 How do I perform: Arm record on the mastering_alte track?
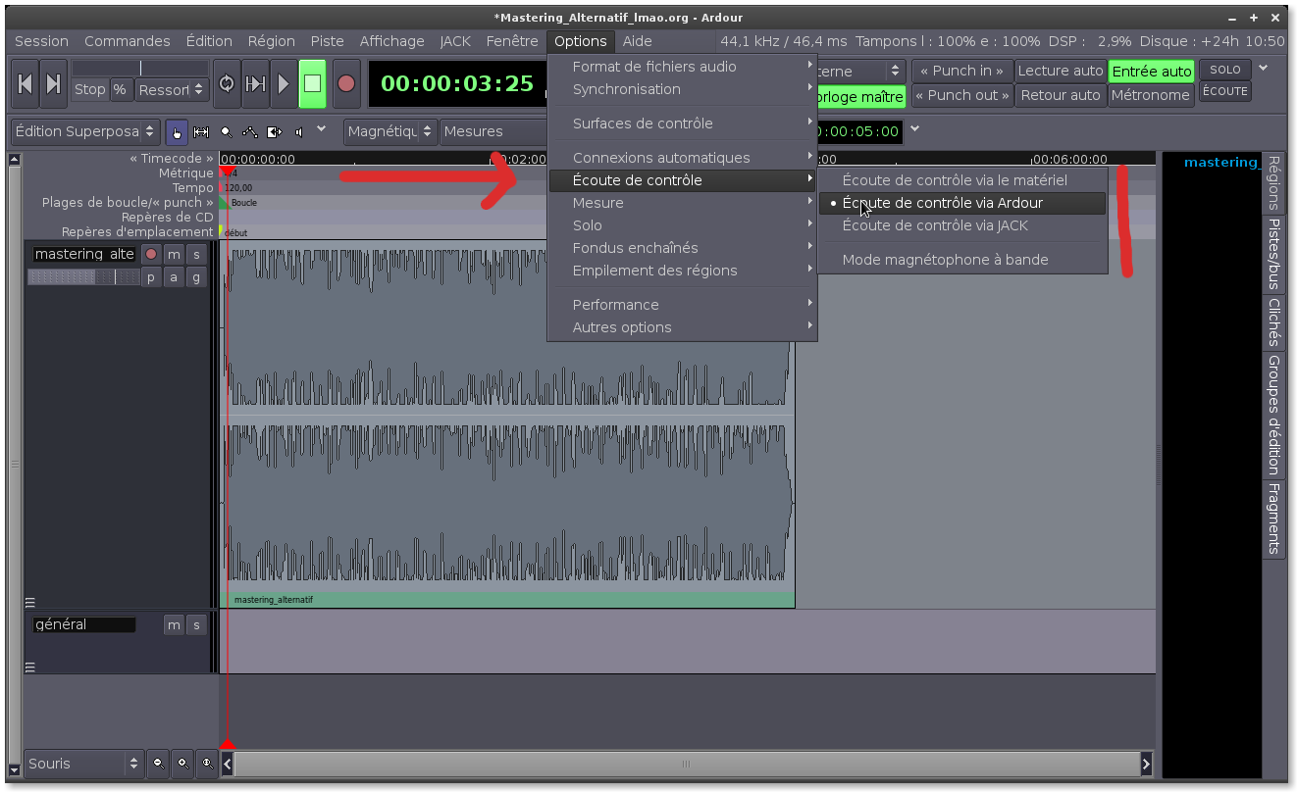[151, 254]
